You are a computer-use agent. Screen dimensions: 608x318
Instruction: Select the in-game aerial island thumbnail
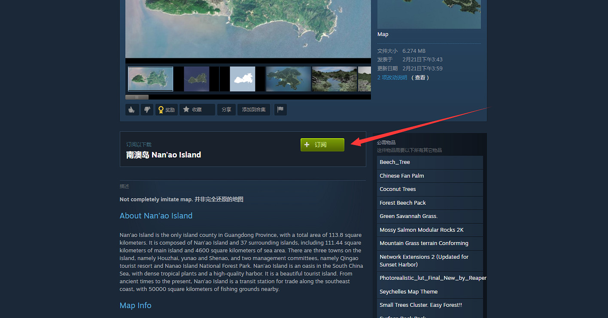point(288,79)
